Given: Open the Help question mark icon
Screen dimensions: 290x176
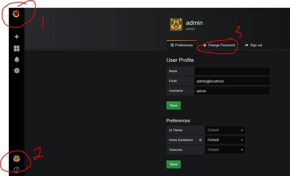Looking at the screenshot, I should (17, 170).
